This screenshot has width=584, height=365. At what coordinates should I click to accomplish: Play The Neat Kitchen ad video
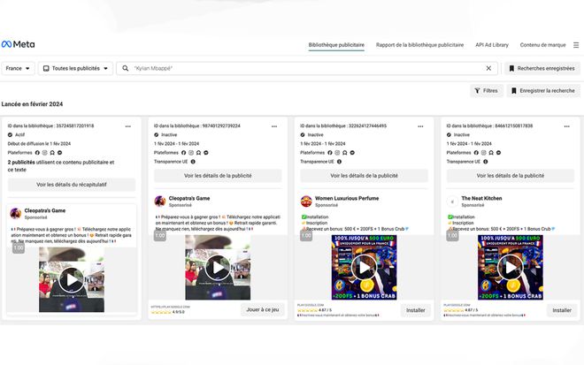[x=511, y=268]
